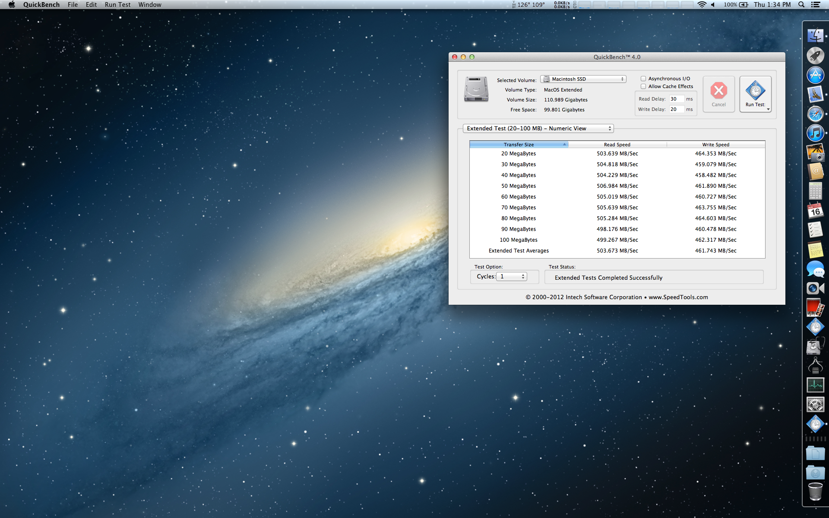Screen dimensions: 829x518
Task: Open Contacts address book icon
Action: (x=815, y=172)
